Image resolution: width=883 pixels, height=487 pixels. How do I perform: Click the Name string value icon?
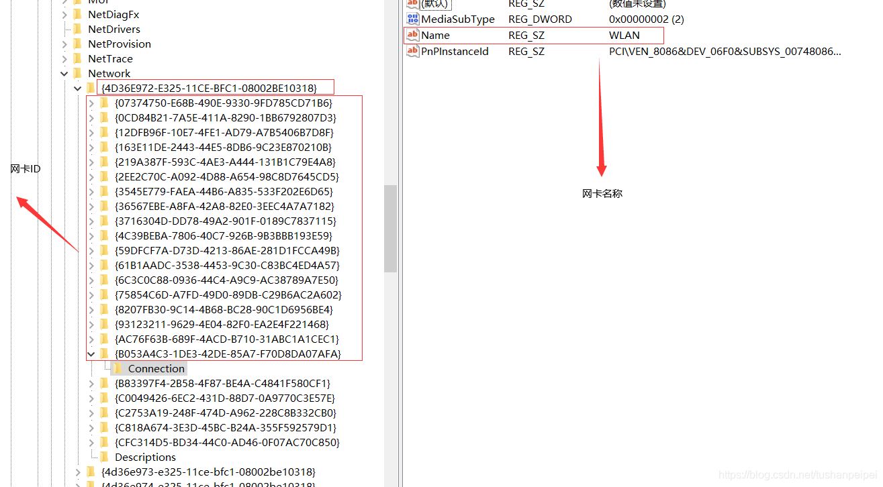[x=413, y=36]
